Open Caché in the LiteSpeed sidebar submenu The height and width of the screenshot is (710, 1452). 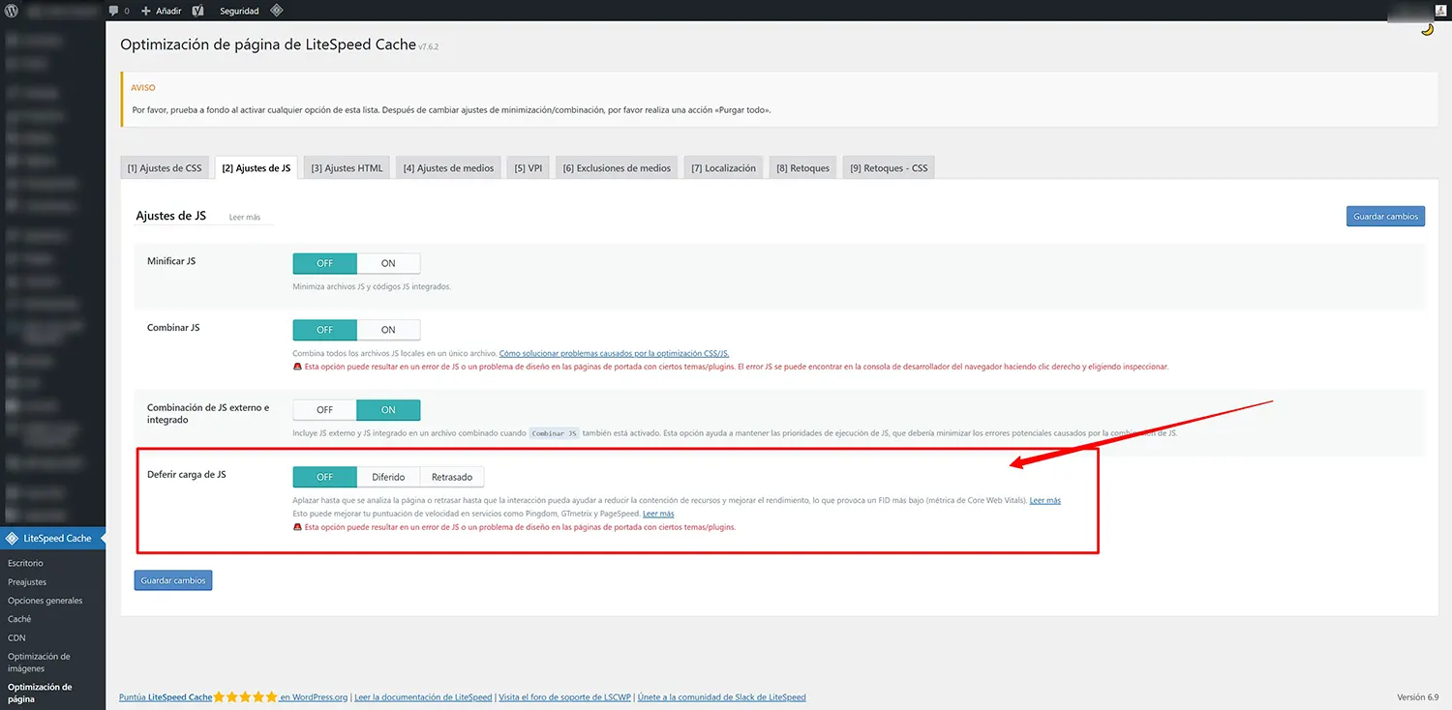click(x=19, y=619)
